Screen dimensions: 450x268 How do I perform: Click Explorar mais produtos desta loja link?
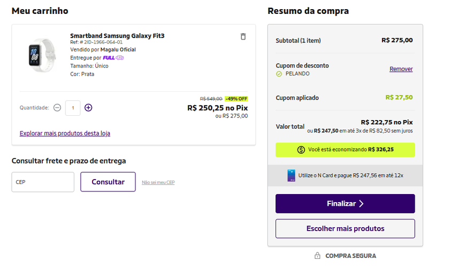pos(65,133)
